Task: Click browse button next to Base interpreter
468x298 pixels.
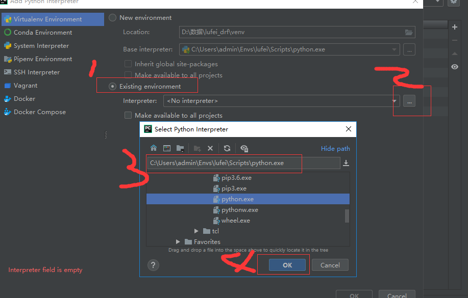Action: pyautogui.click(x=409, y=49)
